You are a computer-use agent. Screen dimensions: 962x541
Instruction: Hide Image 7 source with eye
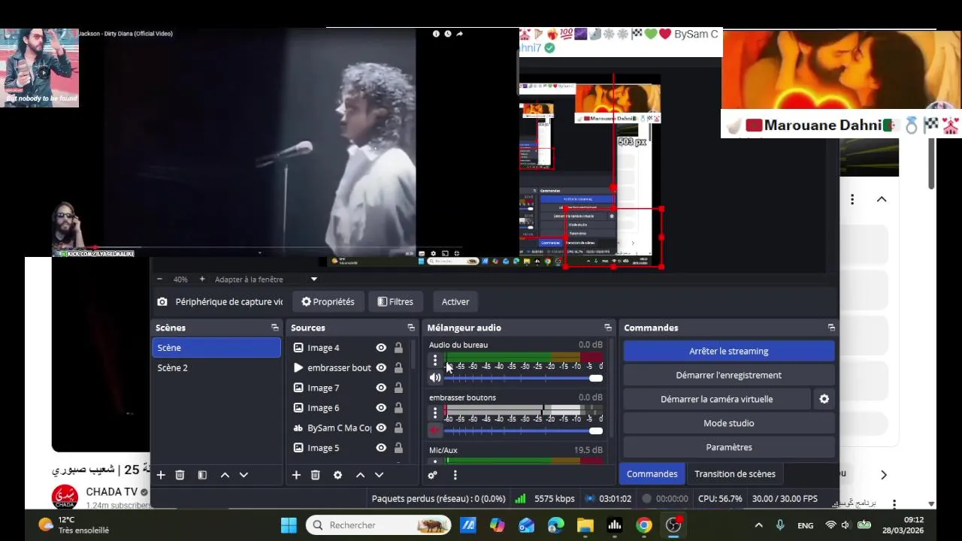[x=381, y=388]
